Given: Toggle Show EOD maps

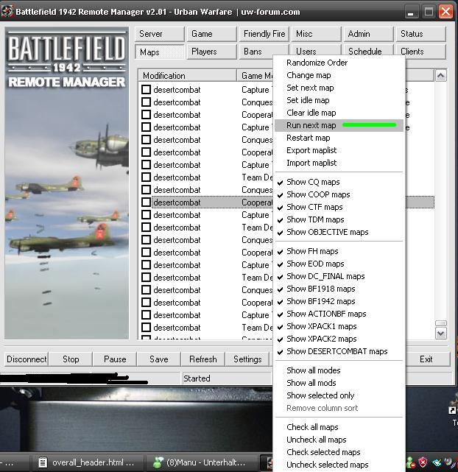Looking at the screenshot, I should click(x=339, y=264).
